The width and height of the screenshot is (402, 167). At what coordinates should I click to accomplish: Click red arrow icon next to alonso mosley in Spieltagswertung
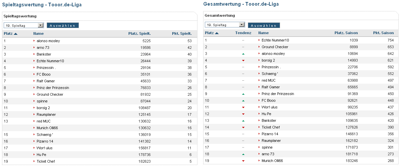[34, 41]
